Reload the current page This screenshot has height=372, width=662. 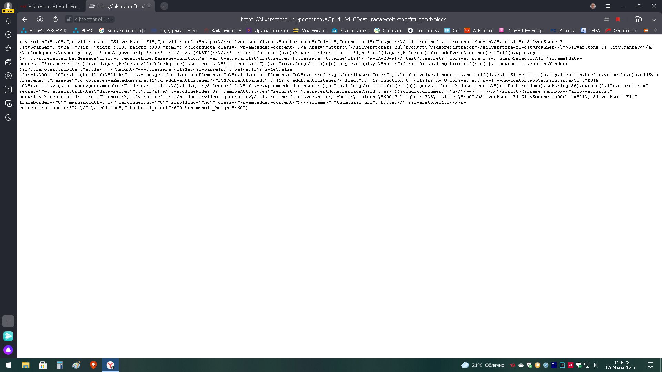pos(55,19)
